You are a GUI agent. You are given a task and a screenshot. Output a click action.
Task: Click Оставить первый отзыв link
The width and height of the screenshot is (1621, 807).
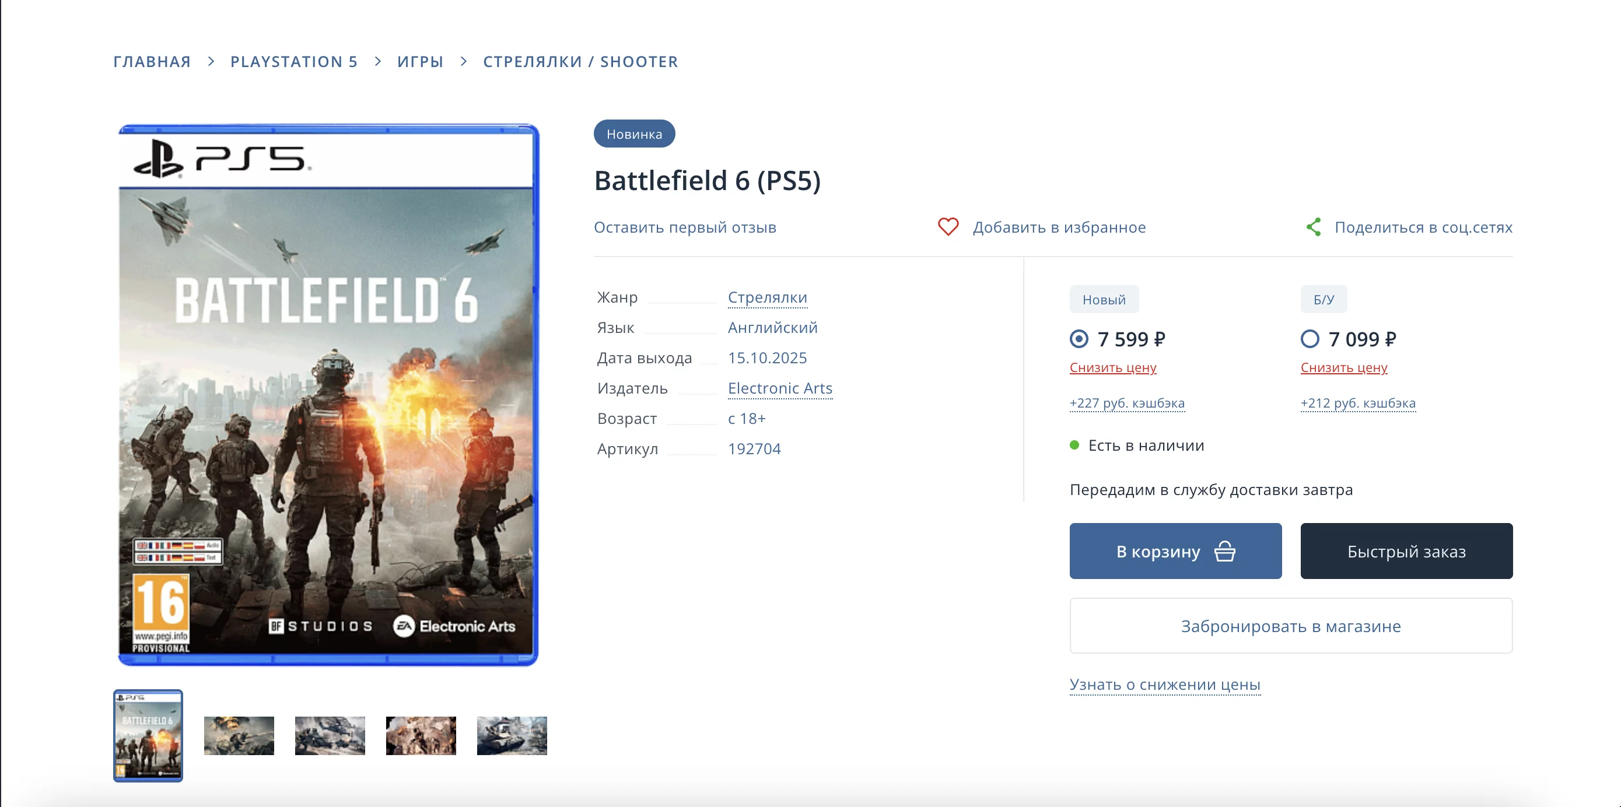[x=685, y=227]
